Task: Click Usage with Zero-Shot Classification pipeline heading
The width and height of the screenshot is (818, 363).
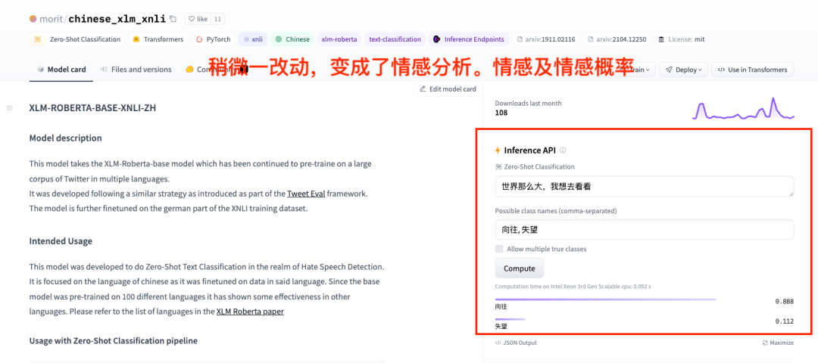Action: pyautogui.click(x=114, y=341)
